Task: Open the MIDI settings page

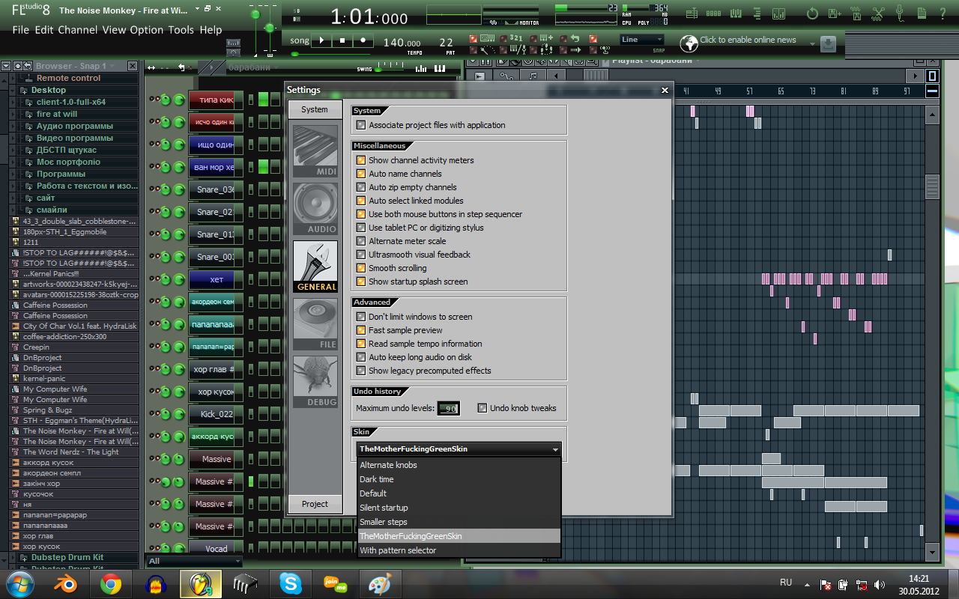Action: 315,151
